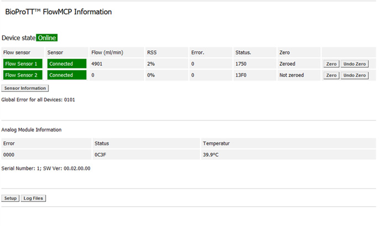The image size is (387, 226).
Task: Open the Sensor Information page
Action: coord(25,88)
